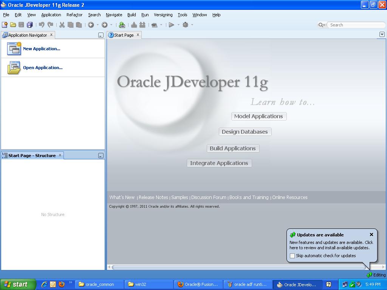Select the Start Page tab
Viewport: 387px width, 290px height.
tap(124, 35)
